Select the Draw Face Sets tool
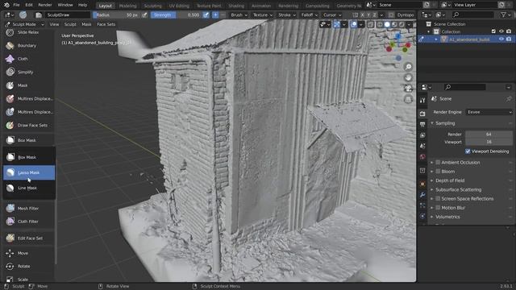This screenshot has height=290, width=516. pyautogui.click(x=28, y=126)
